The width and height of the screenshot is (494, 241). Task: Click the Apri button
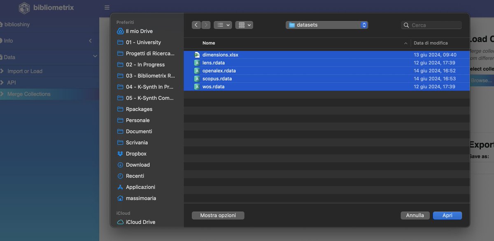coord(447,215)
